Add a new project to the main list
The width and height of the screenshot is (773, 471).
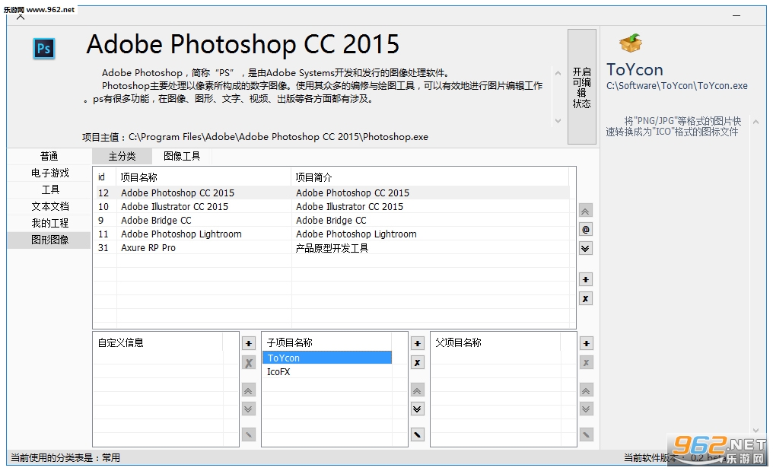[x=585, y=280]
